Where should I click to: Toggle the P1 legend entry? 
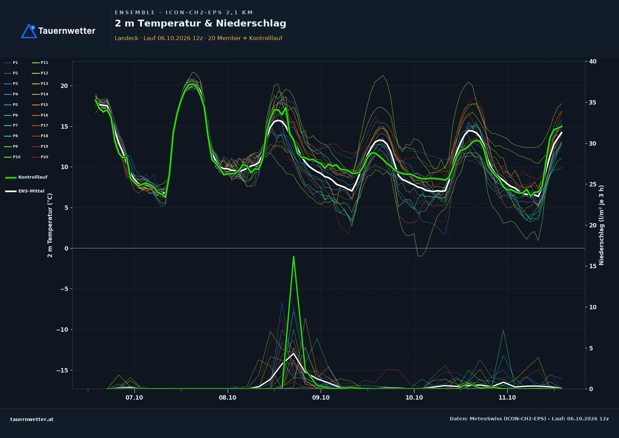pyautogui.click(x=11, y=62)
